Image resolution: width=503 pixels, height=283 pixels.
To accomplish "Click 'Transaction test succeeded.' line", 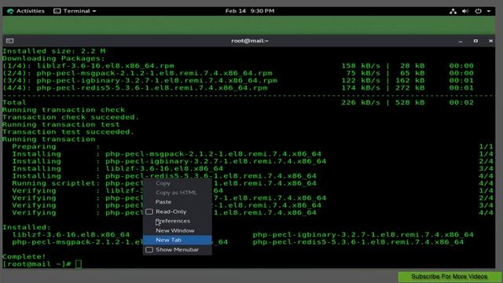I will pos(68,132).
